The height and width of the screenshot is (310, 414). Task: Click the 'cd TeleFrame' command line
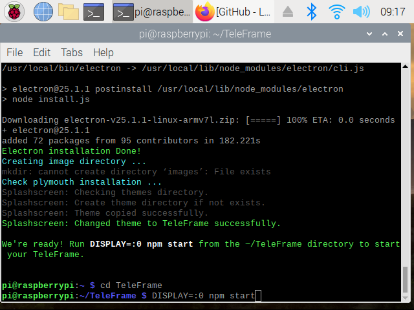(x=131, y=285)
